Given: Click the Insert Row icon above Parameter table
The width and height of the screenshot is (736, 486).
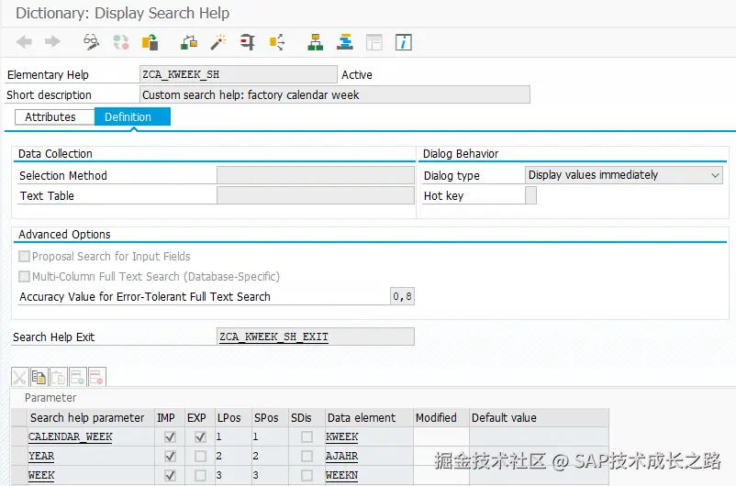Looking at the screenshot, I should (x=77, y=377).
